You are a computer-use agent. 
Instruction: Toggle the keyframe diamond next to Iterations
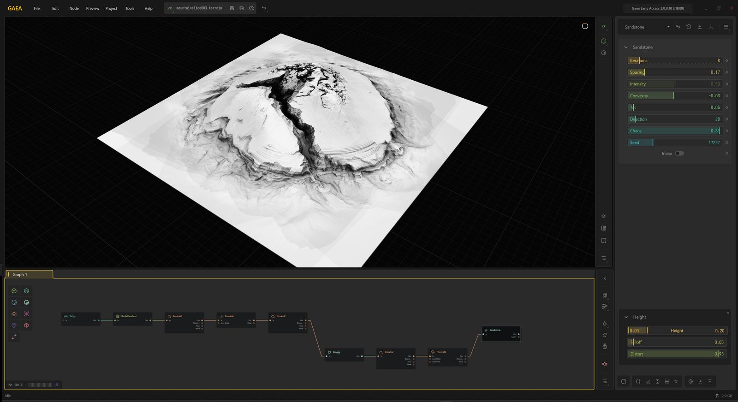coord(727,61)
